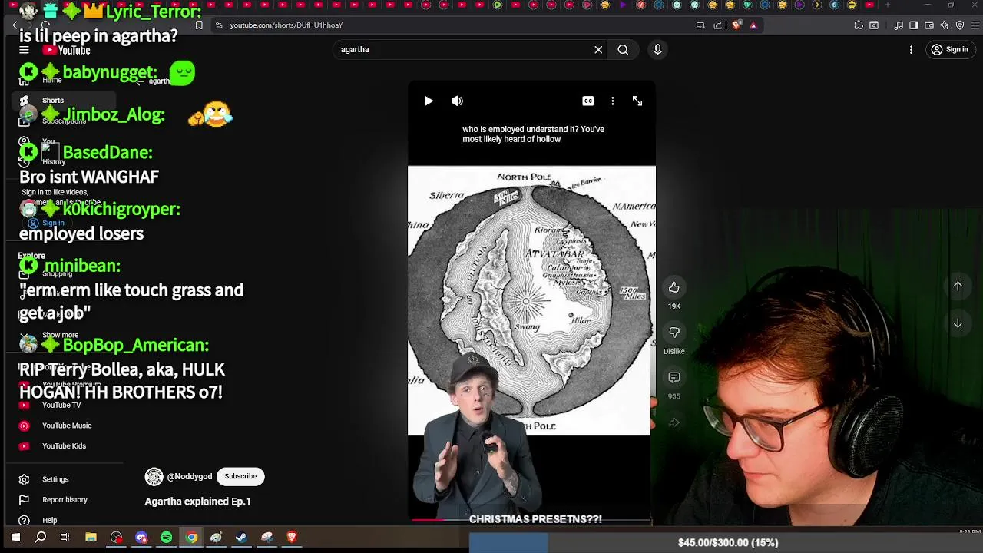Expand Show more in the sidebar
Viewport: 983px width, 553px height.
(x=60, y=336)
